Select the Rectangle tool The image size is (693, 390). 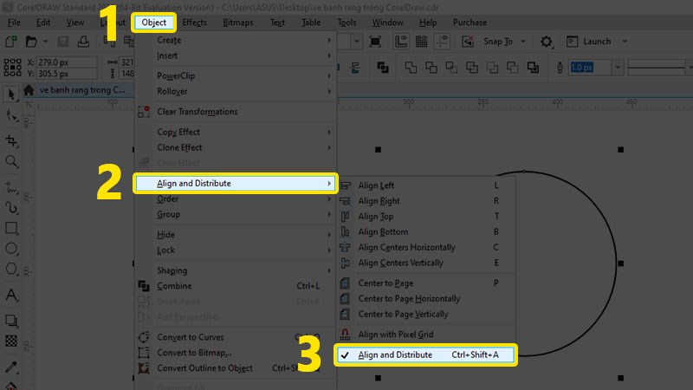(11, 228)
